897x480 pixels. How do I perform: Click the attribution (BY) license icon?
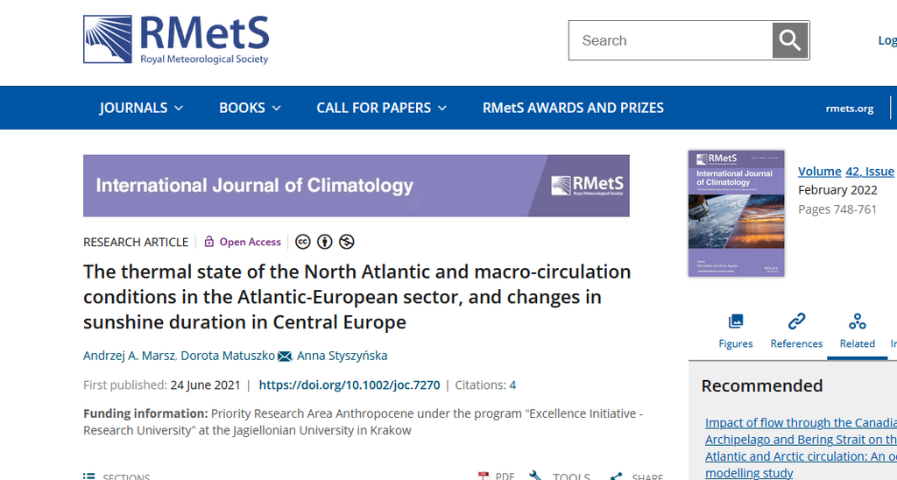click(325, 242)
